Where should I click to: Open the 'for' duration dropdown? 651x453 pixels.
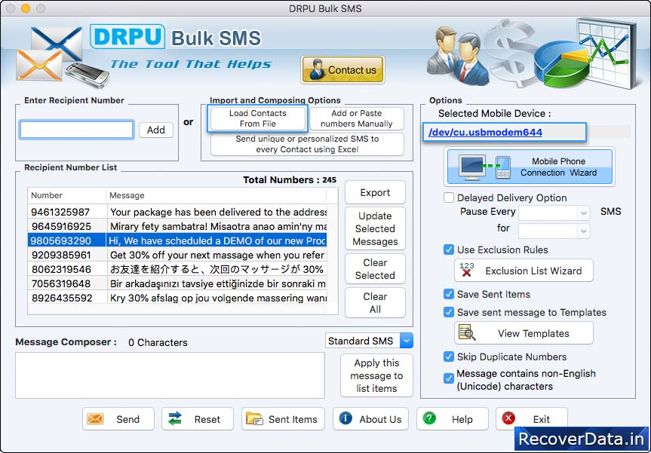click(x=554, y=231)
